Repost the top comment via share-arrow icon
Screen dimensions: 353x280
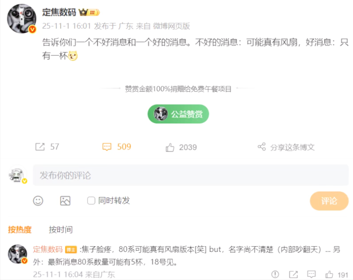293,274
